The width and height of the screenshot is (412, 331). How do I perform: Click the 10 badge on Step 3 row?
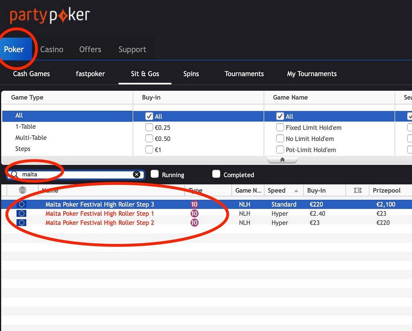(x=194, y=204)
